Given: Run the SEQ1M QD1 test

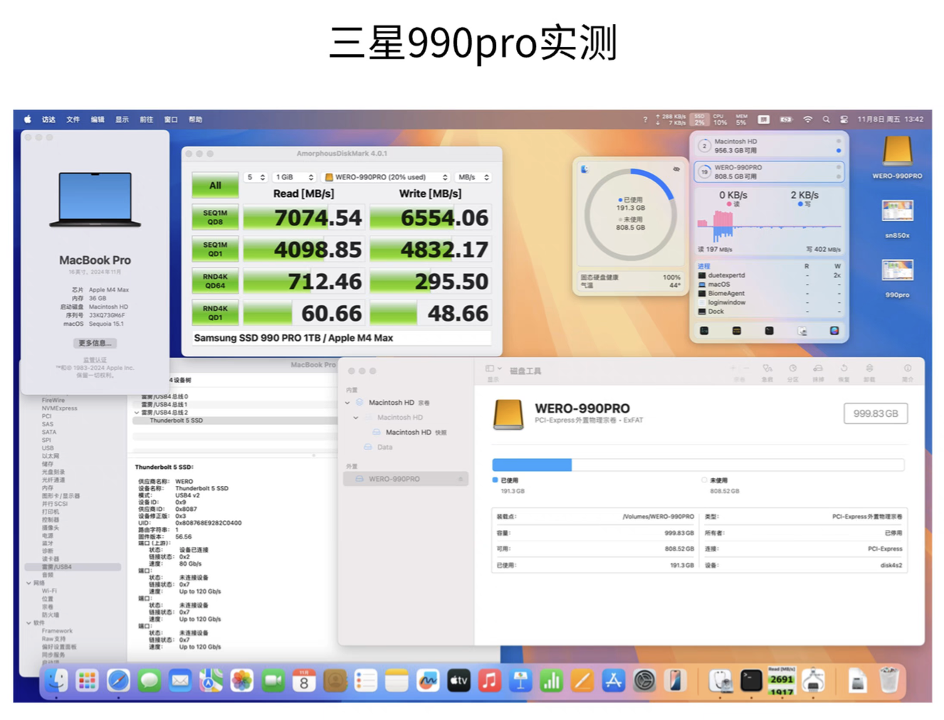Looking at the screenshot, I should (215, 249).
